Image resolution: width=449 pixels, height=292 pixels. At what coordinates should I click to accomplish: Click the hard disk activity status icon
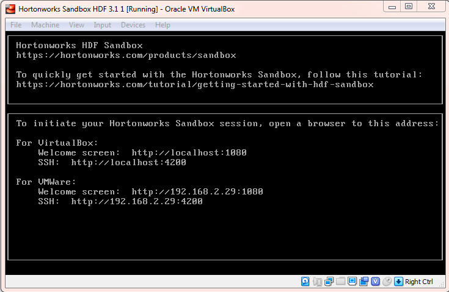pyautogui.click(x=305, y=282)
